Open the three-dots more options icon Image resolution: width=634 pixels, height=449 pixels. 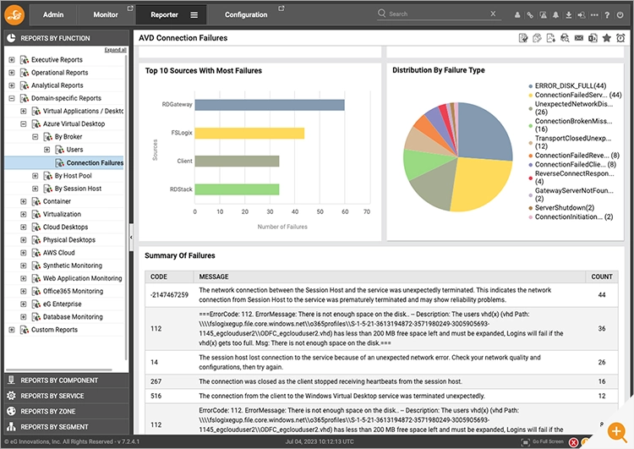click(x=594, y=15)
